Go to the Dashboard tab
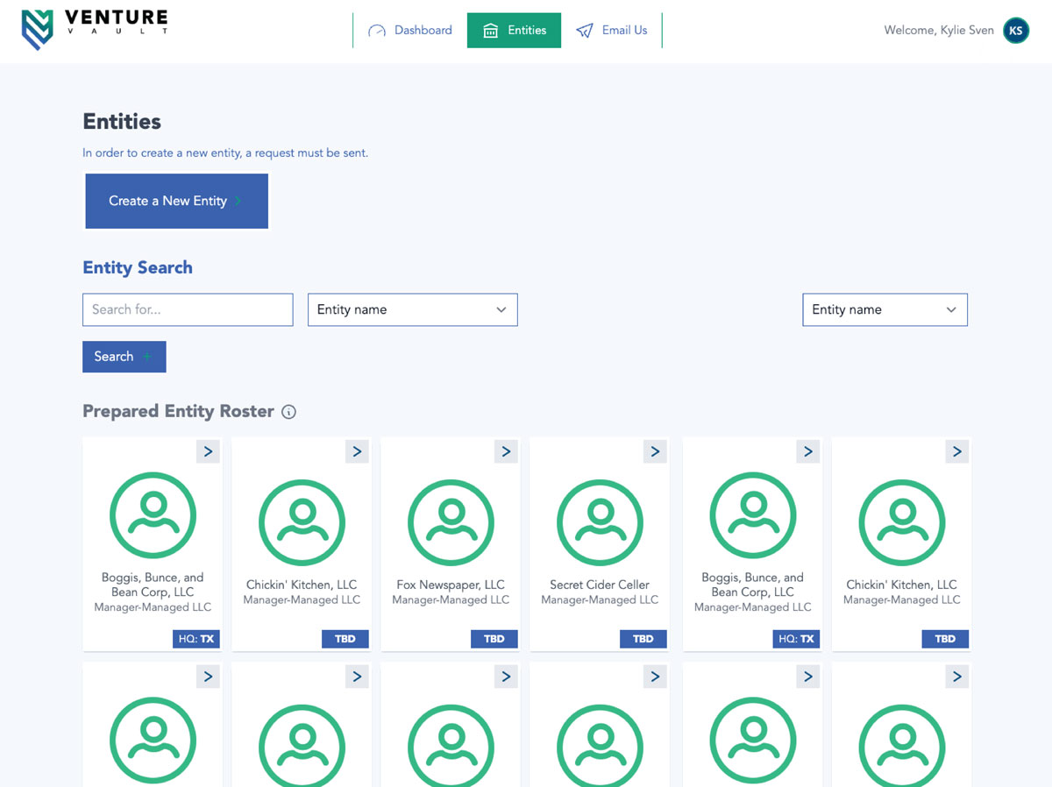The image size is (1052, 787). [x=410, y=31]
